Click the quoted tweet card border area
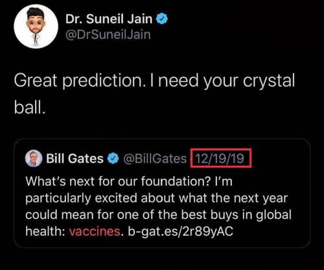This screenshot has width=324, height=270. click(x=162, y=193)
